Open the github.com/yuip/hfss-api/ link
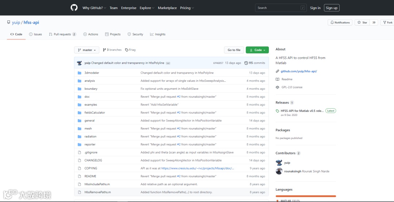 click(x=299, y=71)
